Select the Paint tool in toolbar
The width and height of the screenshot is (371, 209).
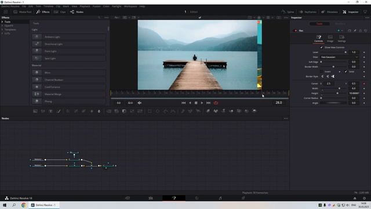(x=59, y=111)
